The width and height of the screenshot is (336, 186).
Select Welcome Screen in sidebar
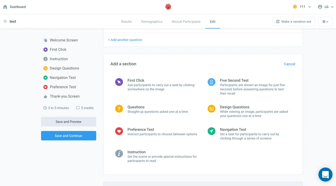64,40
